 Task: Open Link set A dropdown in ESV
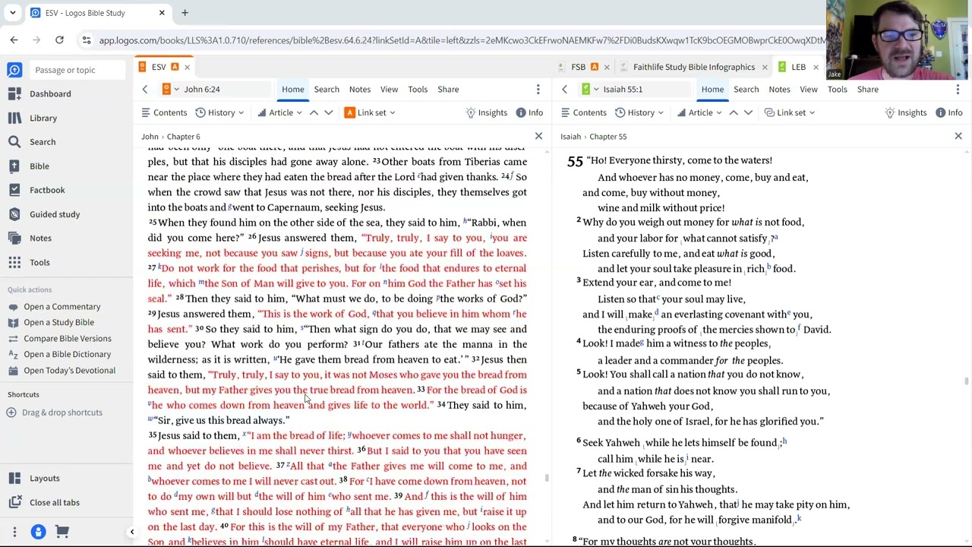click(x=370, y=112)
